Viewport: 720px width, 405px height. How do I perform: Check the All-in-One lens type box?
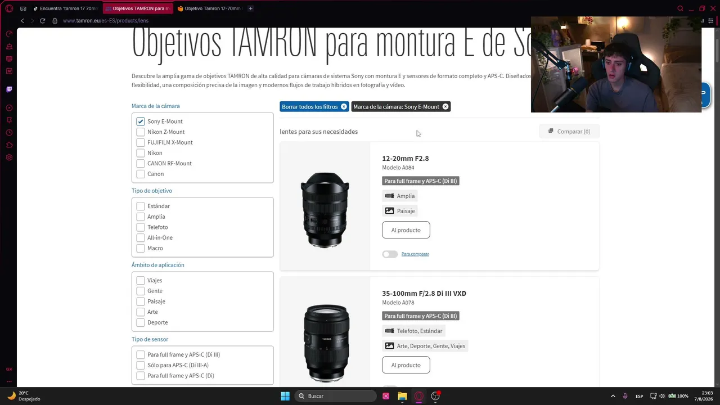click(x=141, y=237)
